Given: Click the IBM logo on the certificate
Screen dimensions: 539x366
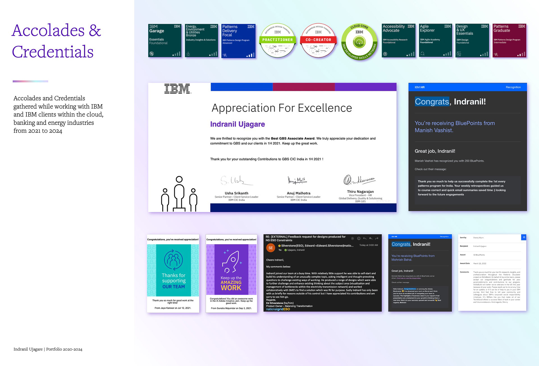Looking at the screenshot, I should (x=178, y=89).
